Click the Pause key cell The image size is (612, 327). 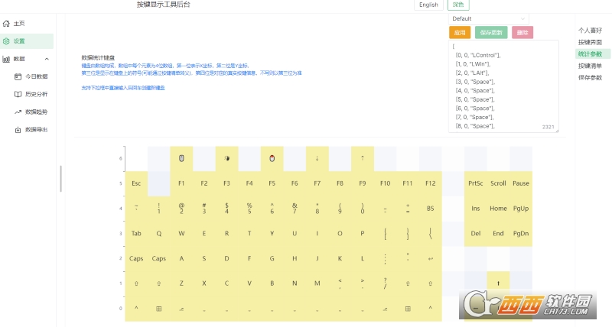coord(521,183)
